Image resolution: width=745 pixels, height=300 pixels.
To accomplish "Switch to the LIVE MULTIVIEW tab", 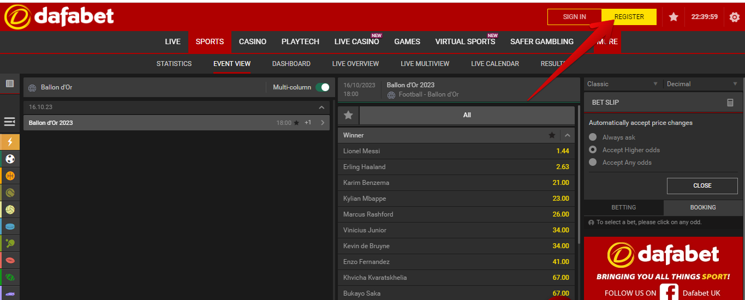I will 425,64.
